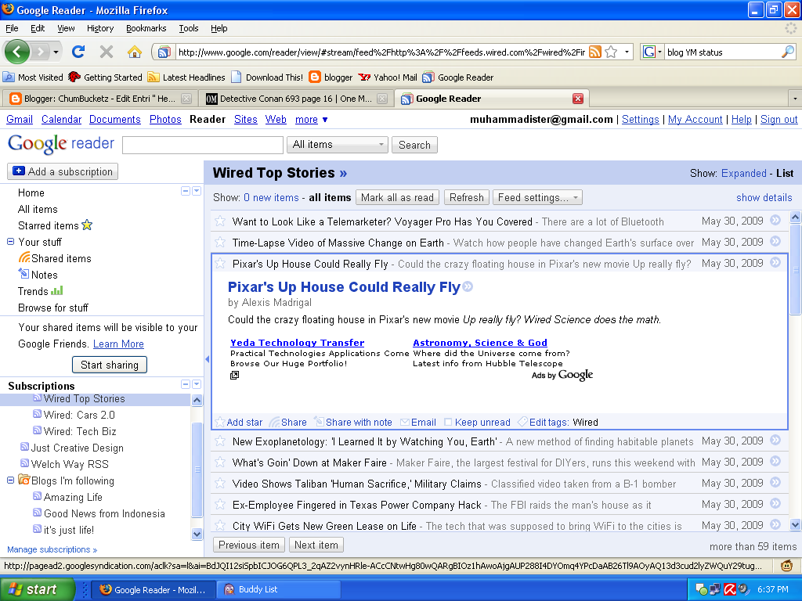The height and width of the screenshot is (601, 802).
Task: Star the Time-Lapse Video story
Action: (x=220, y=243)
